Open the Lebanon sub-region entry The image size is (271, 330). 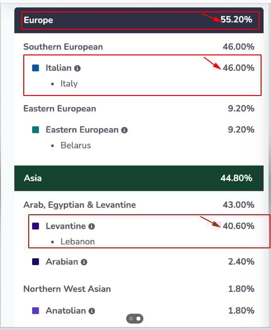[78, 241]
